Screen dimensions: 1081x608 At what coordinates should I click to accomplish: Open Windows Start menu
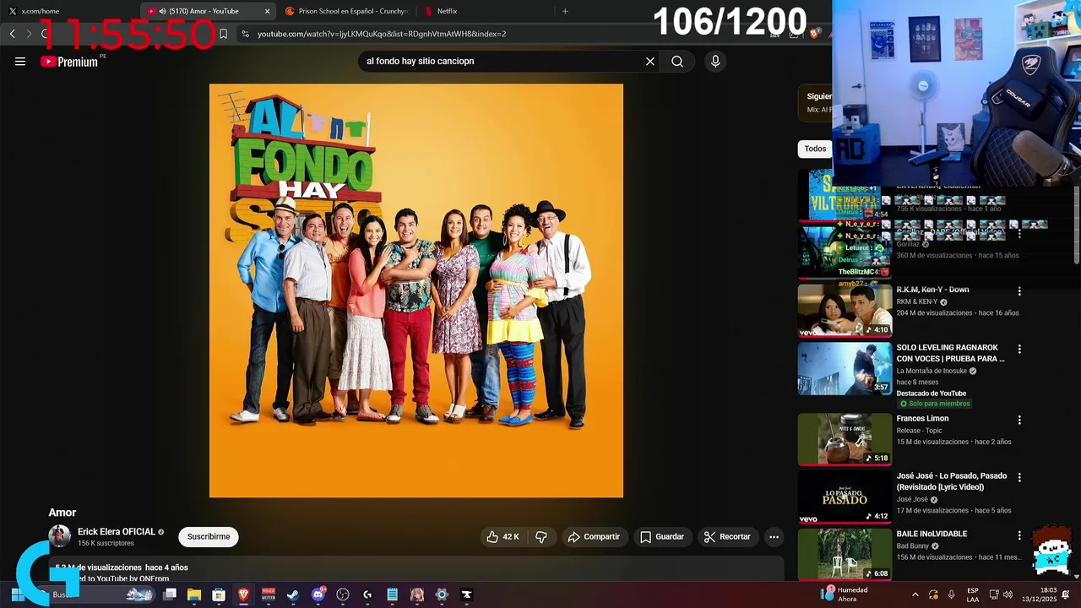[17, 594]
